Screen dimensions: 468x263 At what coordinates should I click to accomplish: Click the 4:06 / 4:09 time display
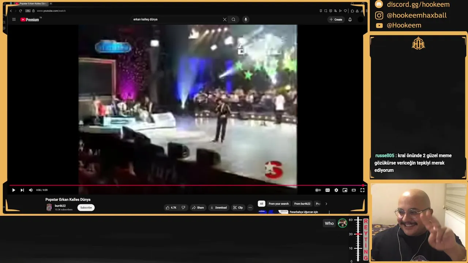pos(42,190)
